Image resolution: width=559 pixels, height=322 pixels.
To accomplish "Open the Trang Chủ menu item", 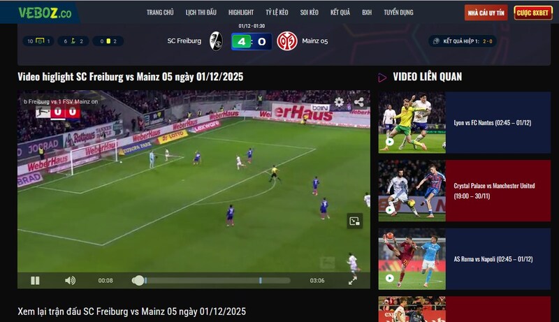I will (160, 13).
